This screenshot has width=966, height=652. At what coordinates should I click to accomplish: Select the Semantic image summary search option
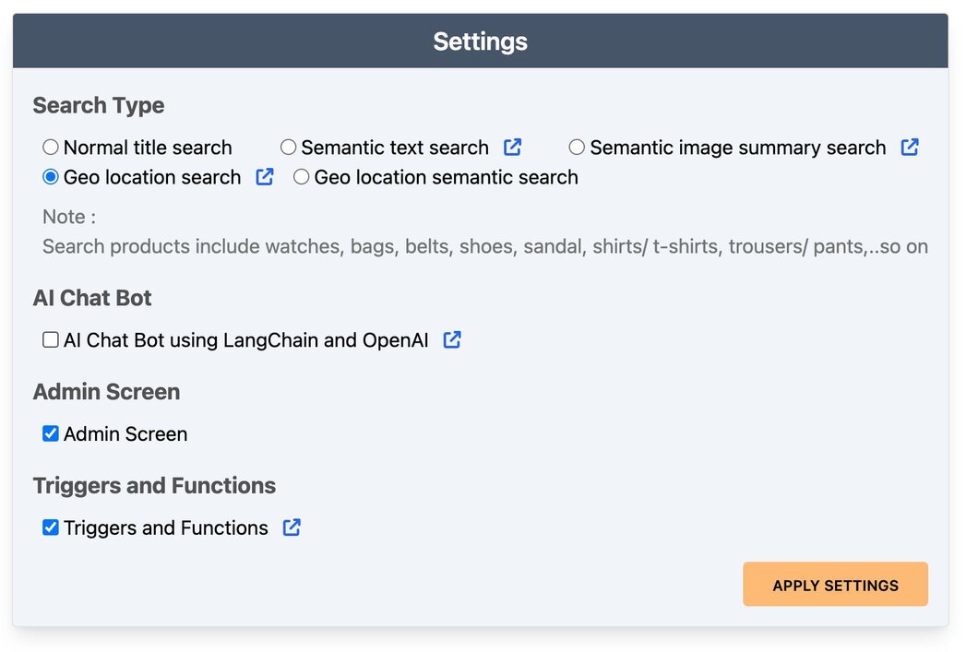[x=577, y=147]
